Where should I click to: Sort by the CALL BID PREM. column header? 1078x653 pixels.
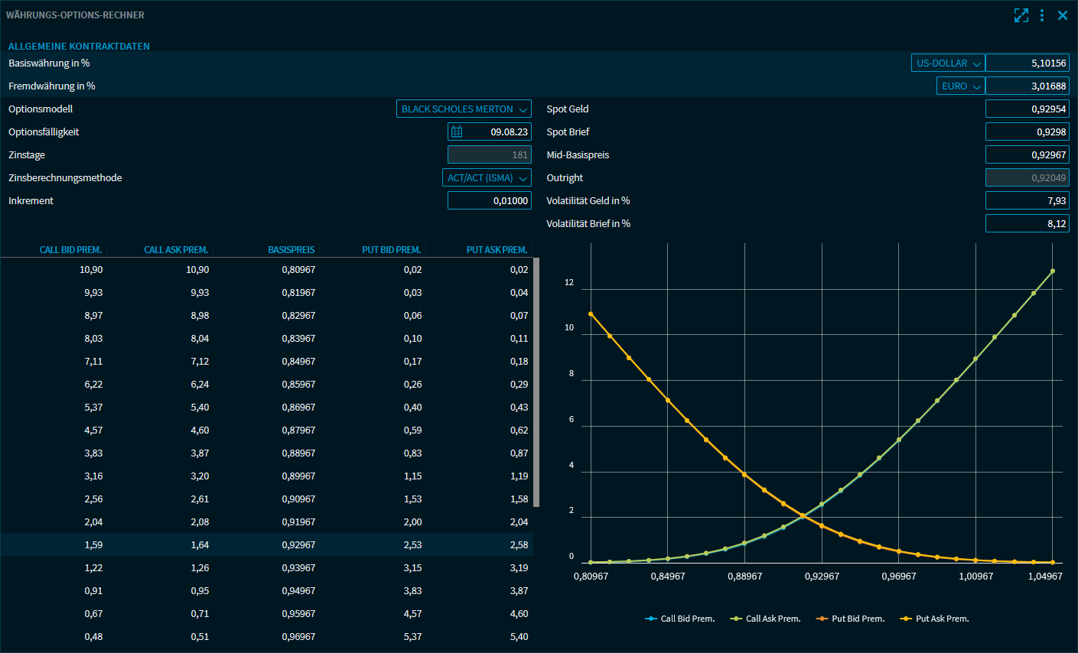(x=70, y=250)
